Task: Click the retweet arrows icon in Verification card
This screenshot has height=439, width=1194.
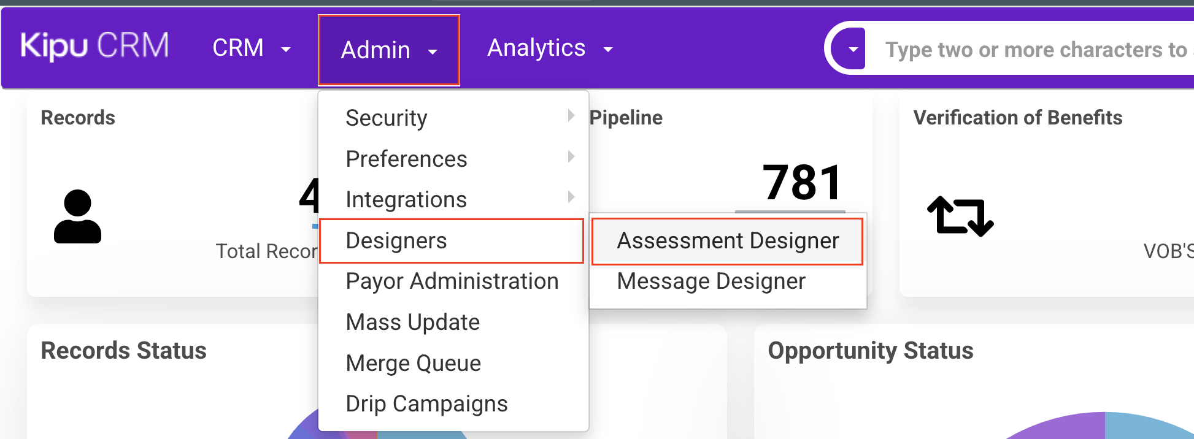Action: [x=960, y=216]
